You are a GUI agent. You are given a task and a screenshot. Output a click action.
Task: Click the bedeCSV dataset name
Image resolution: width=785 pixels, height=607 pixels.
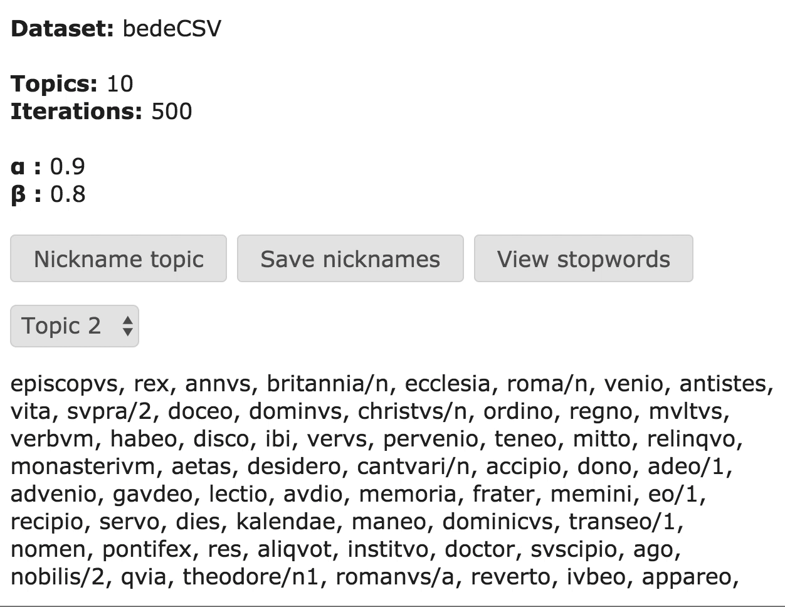click(172, 29)
